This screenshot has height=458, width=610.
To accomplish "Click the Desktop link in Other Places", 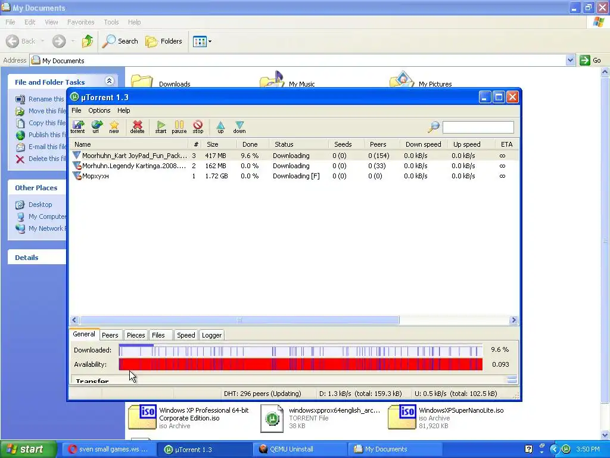I will [40, 205].
